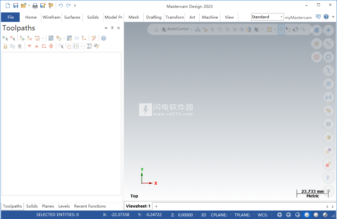Toggle the translucent half-shaded sphere display mode
This screenshot has width=337, height=219.
pos(325,215)
